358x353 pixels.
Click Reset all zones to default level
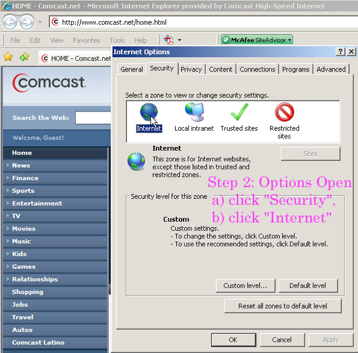(x=283, y=306)
